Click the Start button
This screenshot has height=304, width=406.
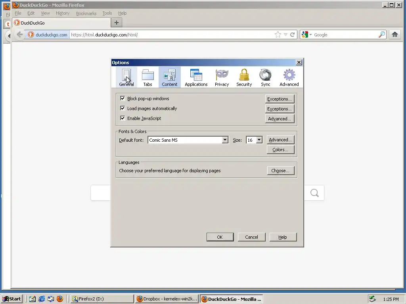tap(11, 299)
